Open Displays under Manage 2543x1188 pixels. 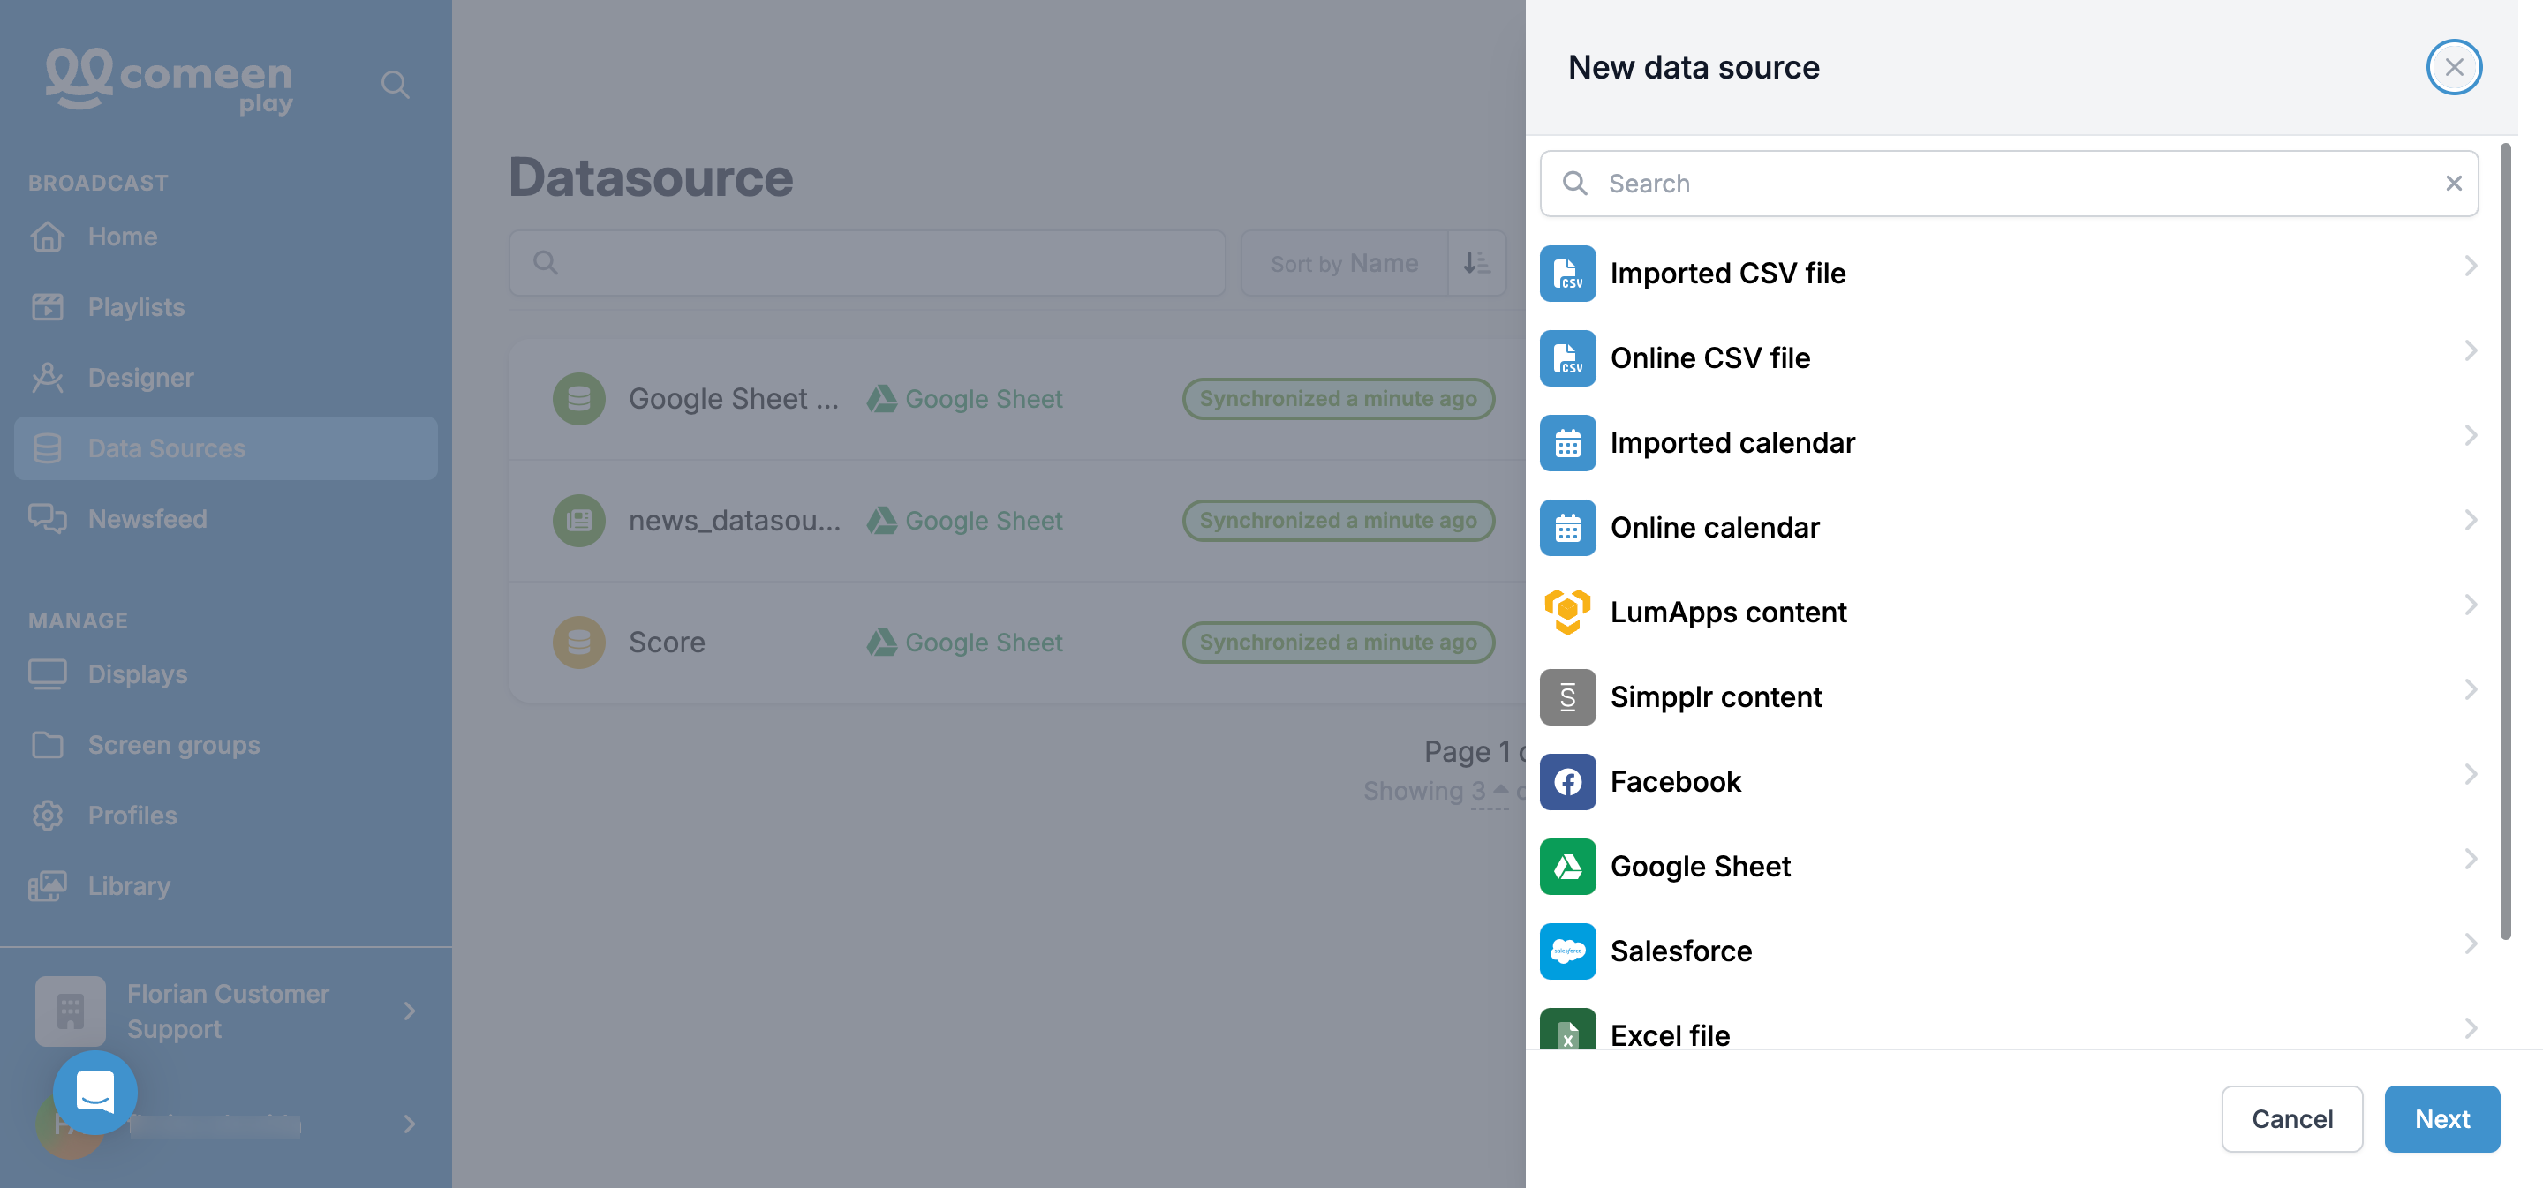coord(226,674)
